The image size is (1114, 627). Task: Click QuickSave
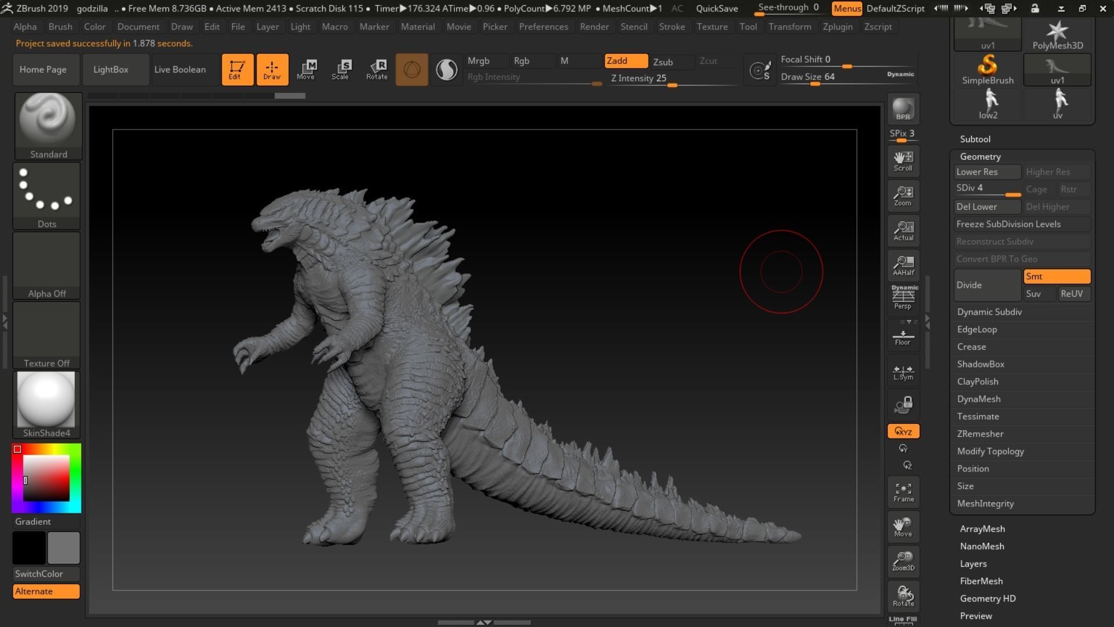[x=717, y=9]
